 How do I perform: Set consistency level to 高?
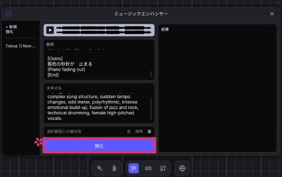[149, 132]
